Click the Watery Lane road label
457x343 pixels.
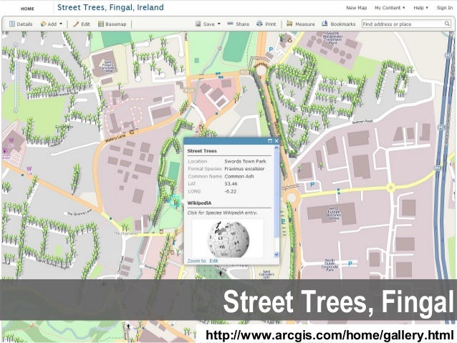coord(115,137)
